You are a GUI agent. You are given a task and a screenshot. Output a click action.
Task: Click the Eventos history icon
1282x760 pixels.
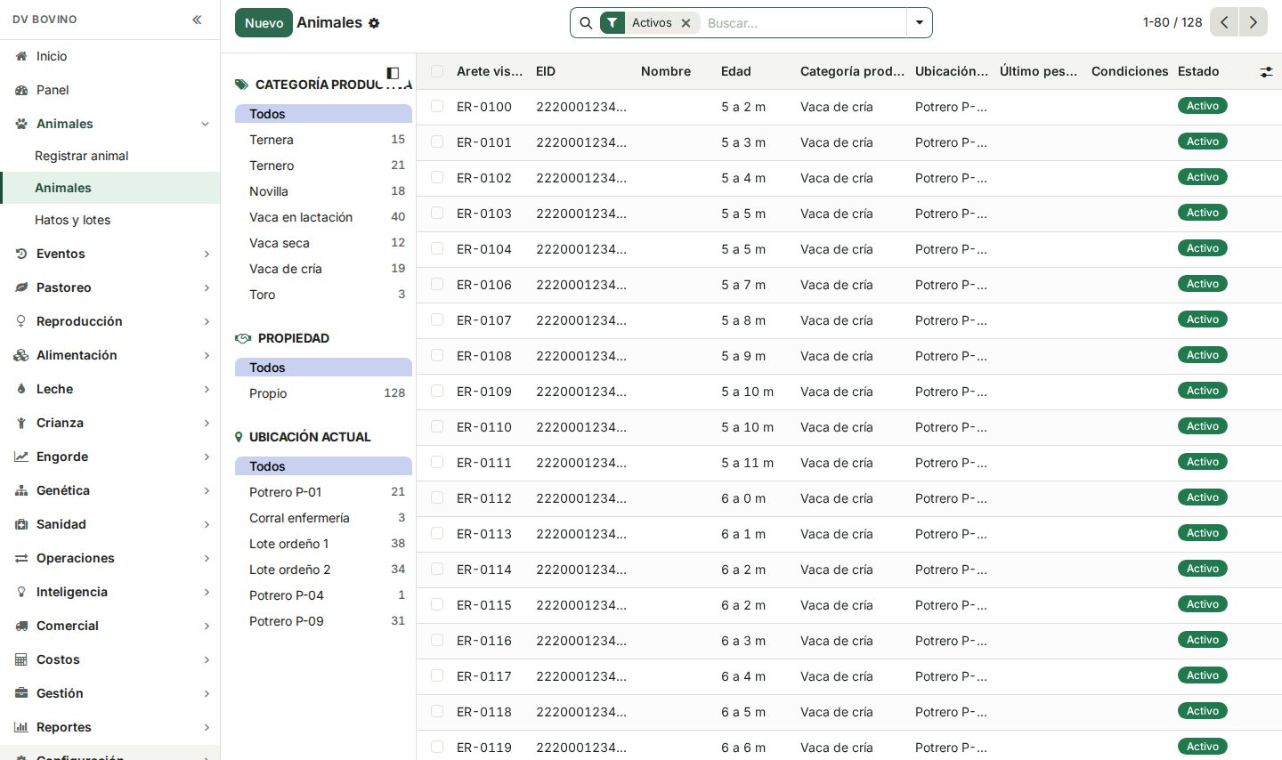pos(21,254)
